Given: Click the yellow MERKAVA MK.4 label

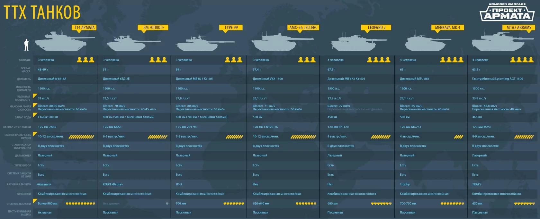Looking at the screenshot, I should (447, 28).
